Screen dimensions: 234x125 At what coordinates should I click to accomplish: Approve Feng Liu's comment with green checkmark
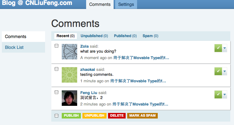[x=218, y=94]
